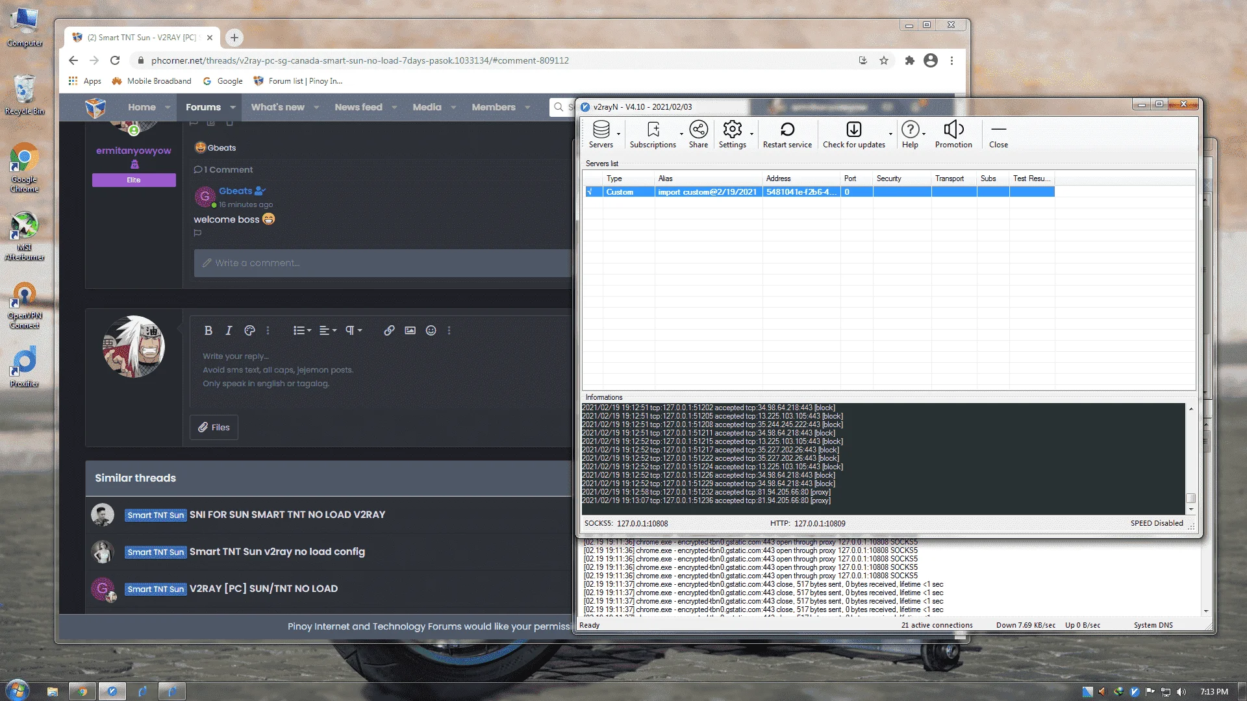The width and height of the screenshot is (1247, 701).
Task: Open Chrome's three-dot menu
Action: (951, 60)
